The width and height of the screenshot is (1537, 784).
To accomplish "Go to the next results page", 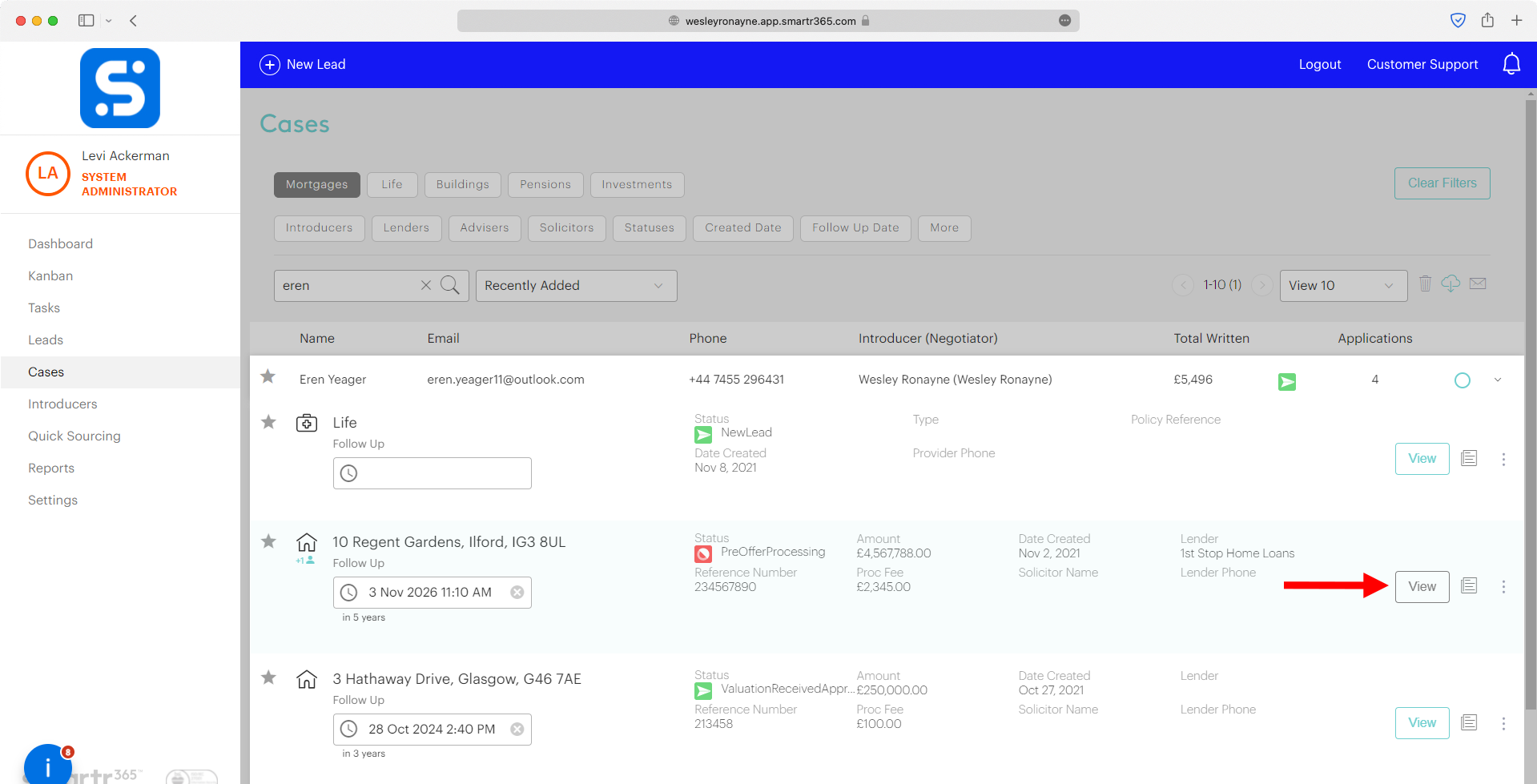I will (x=1261, y=285).
